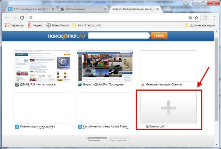Open the КиноПоиск bookmark

coord(58,25)
